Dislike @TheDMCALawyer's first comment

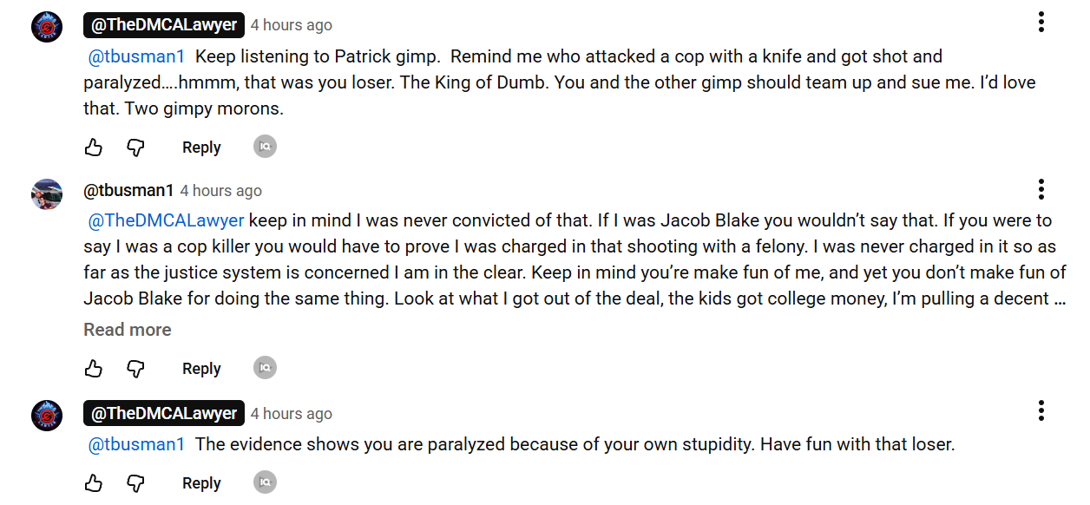click(135, 148)
